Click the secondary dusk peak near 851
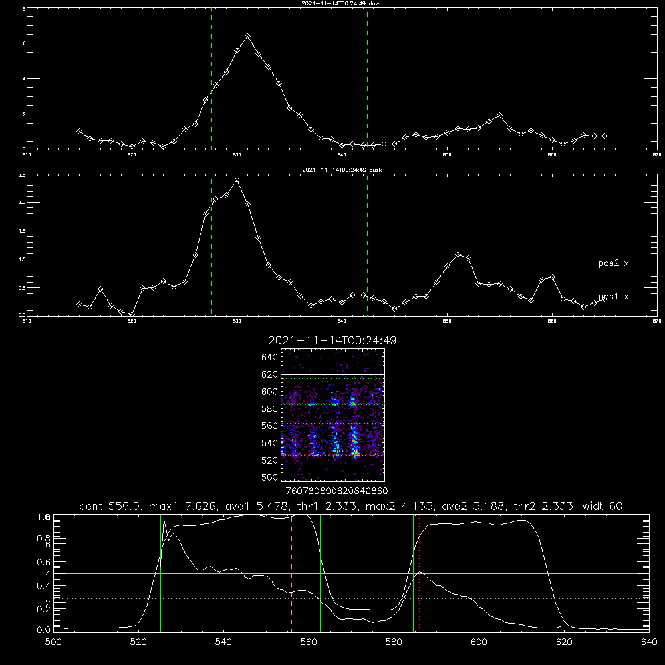This screenshot has height=665, width=665. point(458,255)
